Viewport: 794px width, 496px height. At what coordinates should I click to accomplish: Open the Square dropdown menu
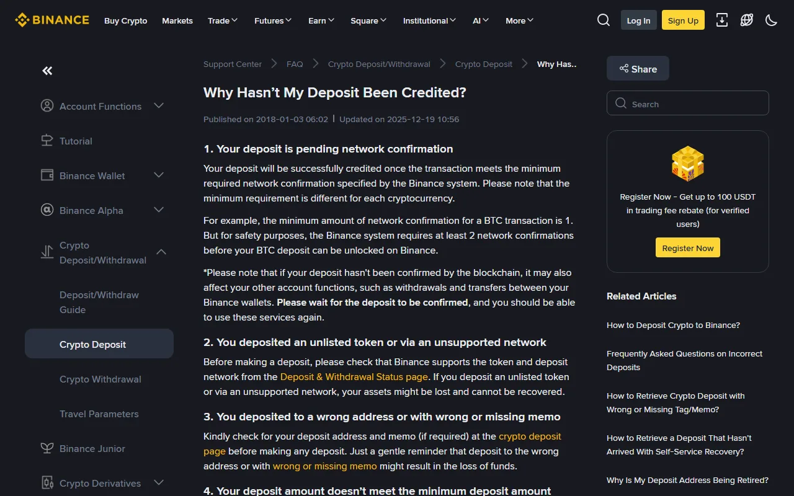pos(368,20)
